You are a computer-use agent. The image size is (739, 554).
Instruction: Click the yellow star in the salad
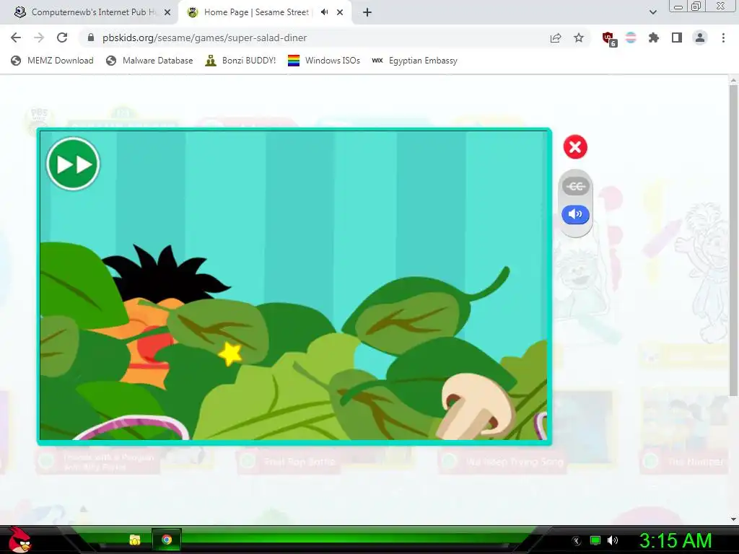[x=230, y=353]
